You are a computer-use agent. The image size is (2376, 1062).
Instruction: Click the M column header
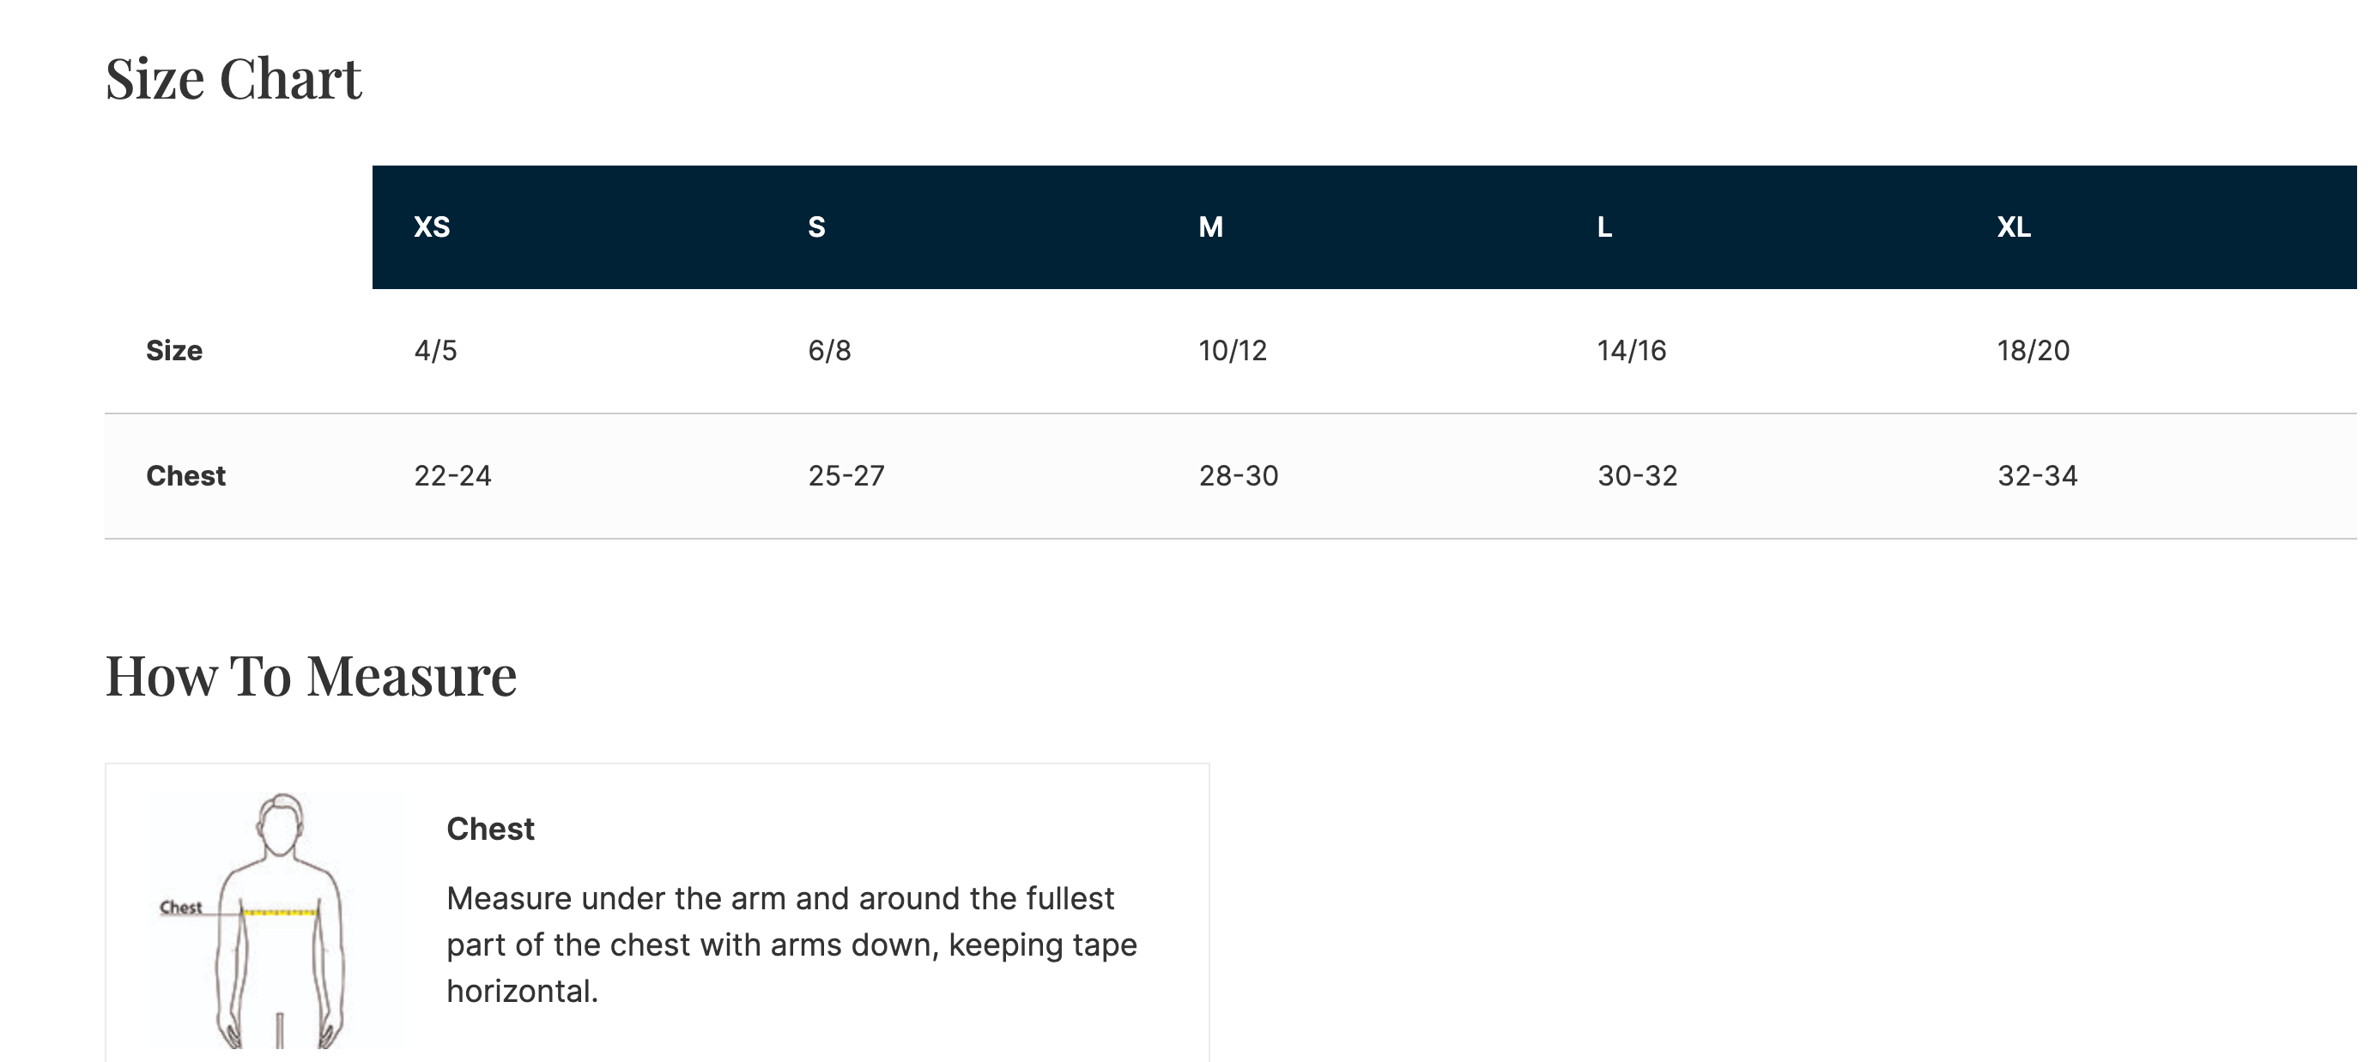click(x=1210, y=226)
